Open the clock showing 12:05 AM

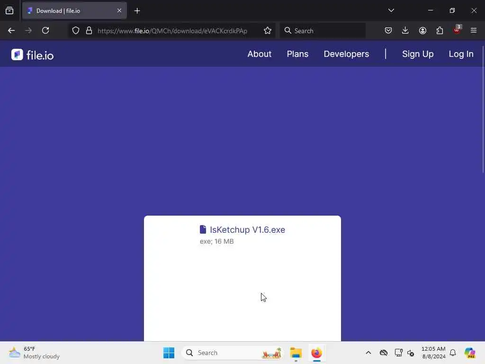pos(433,353)
